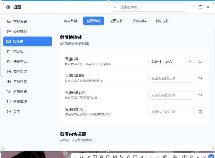
Task: Open 剪贴板 settings
Action: tap(27, 52)
